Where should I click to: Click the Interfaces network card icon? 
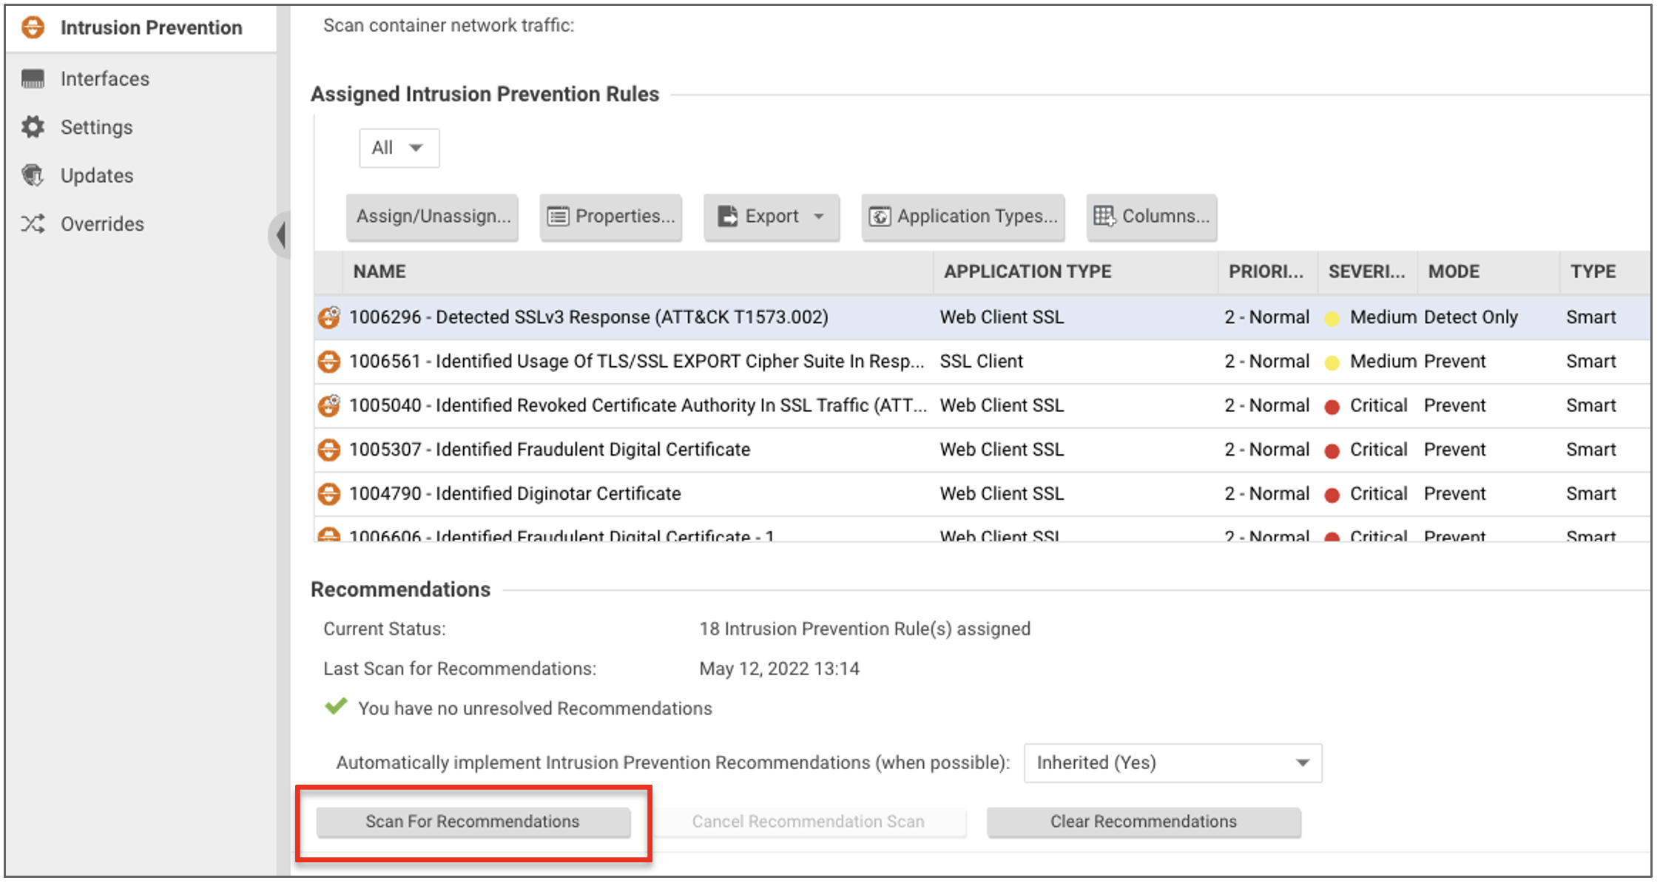click(33, 78)
